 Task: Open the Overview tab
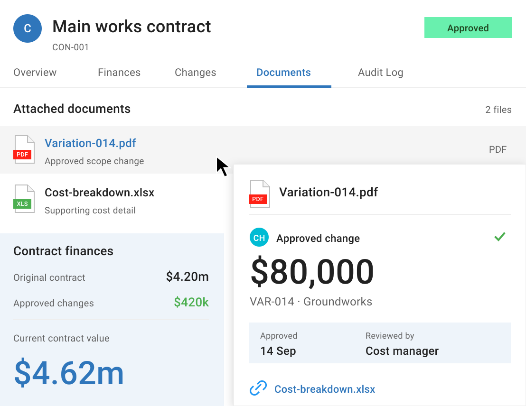tap(35, 73)
